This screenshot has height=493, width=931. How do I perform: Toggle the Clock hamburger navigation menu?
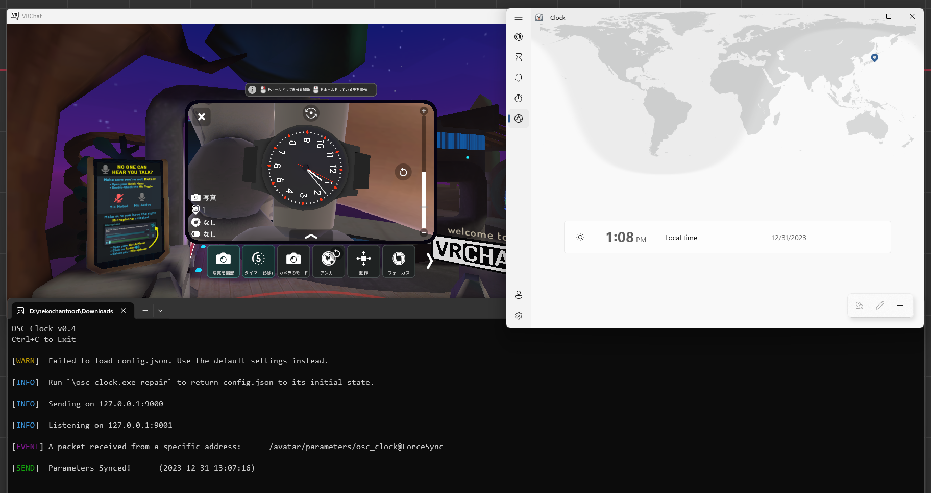[x=519, y=17]
